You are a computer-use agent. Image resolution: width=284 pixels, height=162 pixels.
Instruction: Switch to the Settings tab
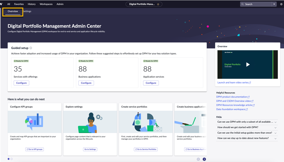[27, 11]
